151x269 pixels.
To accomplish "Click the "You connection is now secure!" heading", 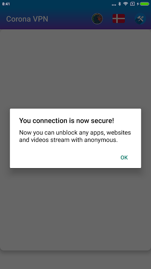I will click(x=66, y=121).
